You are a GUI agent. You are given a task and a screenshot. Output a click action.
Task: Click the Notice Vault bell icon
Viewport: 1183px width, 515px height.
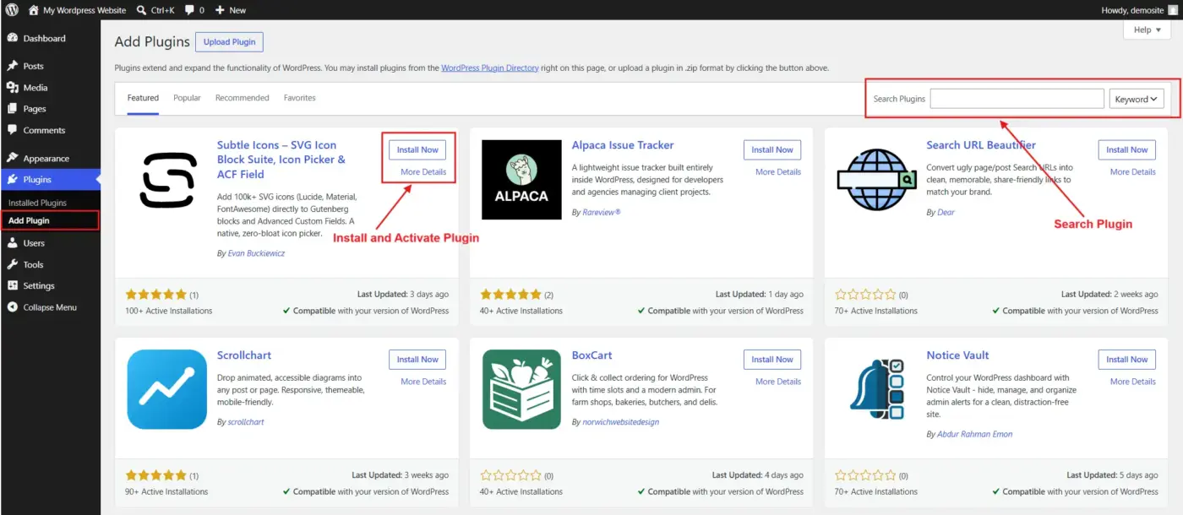(x=876, y=389)
